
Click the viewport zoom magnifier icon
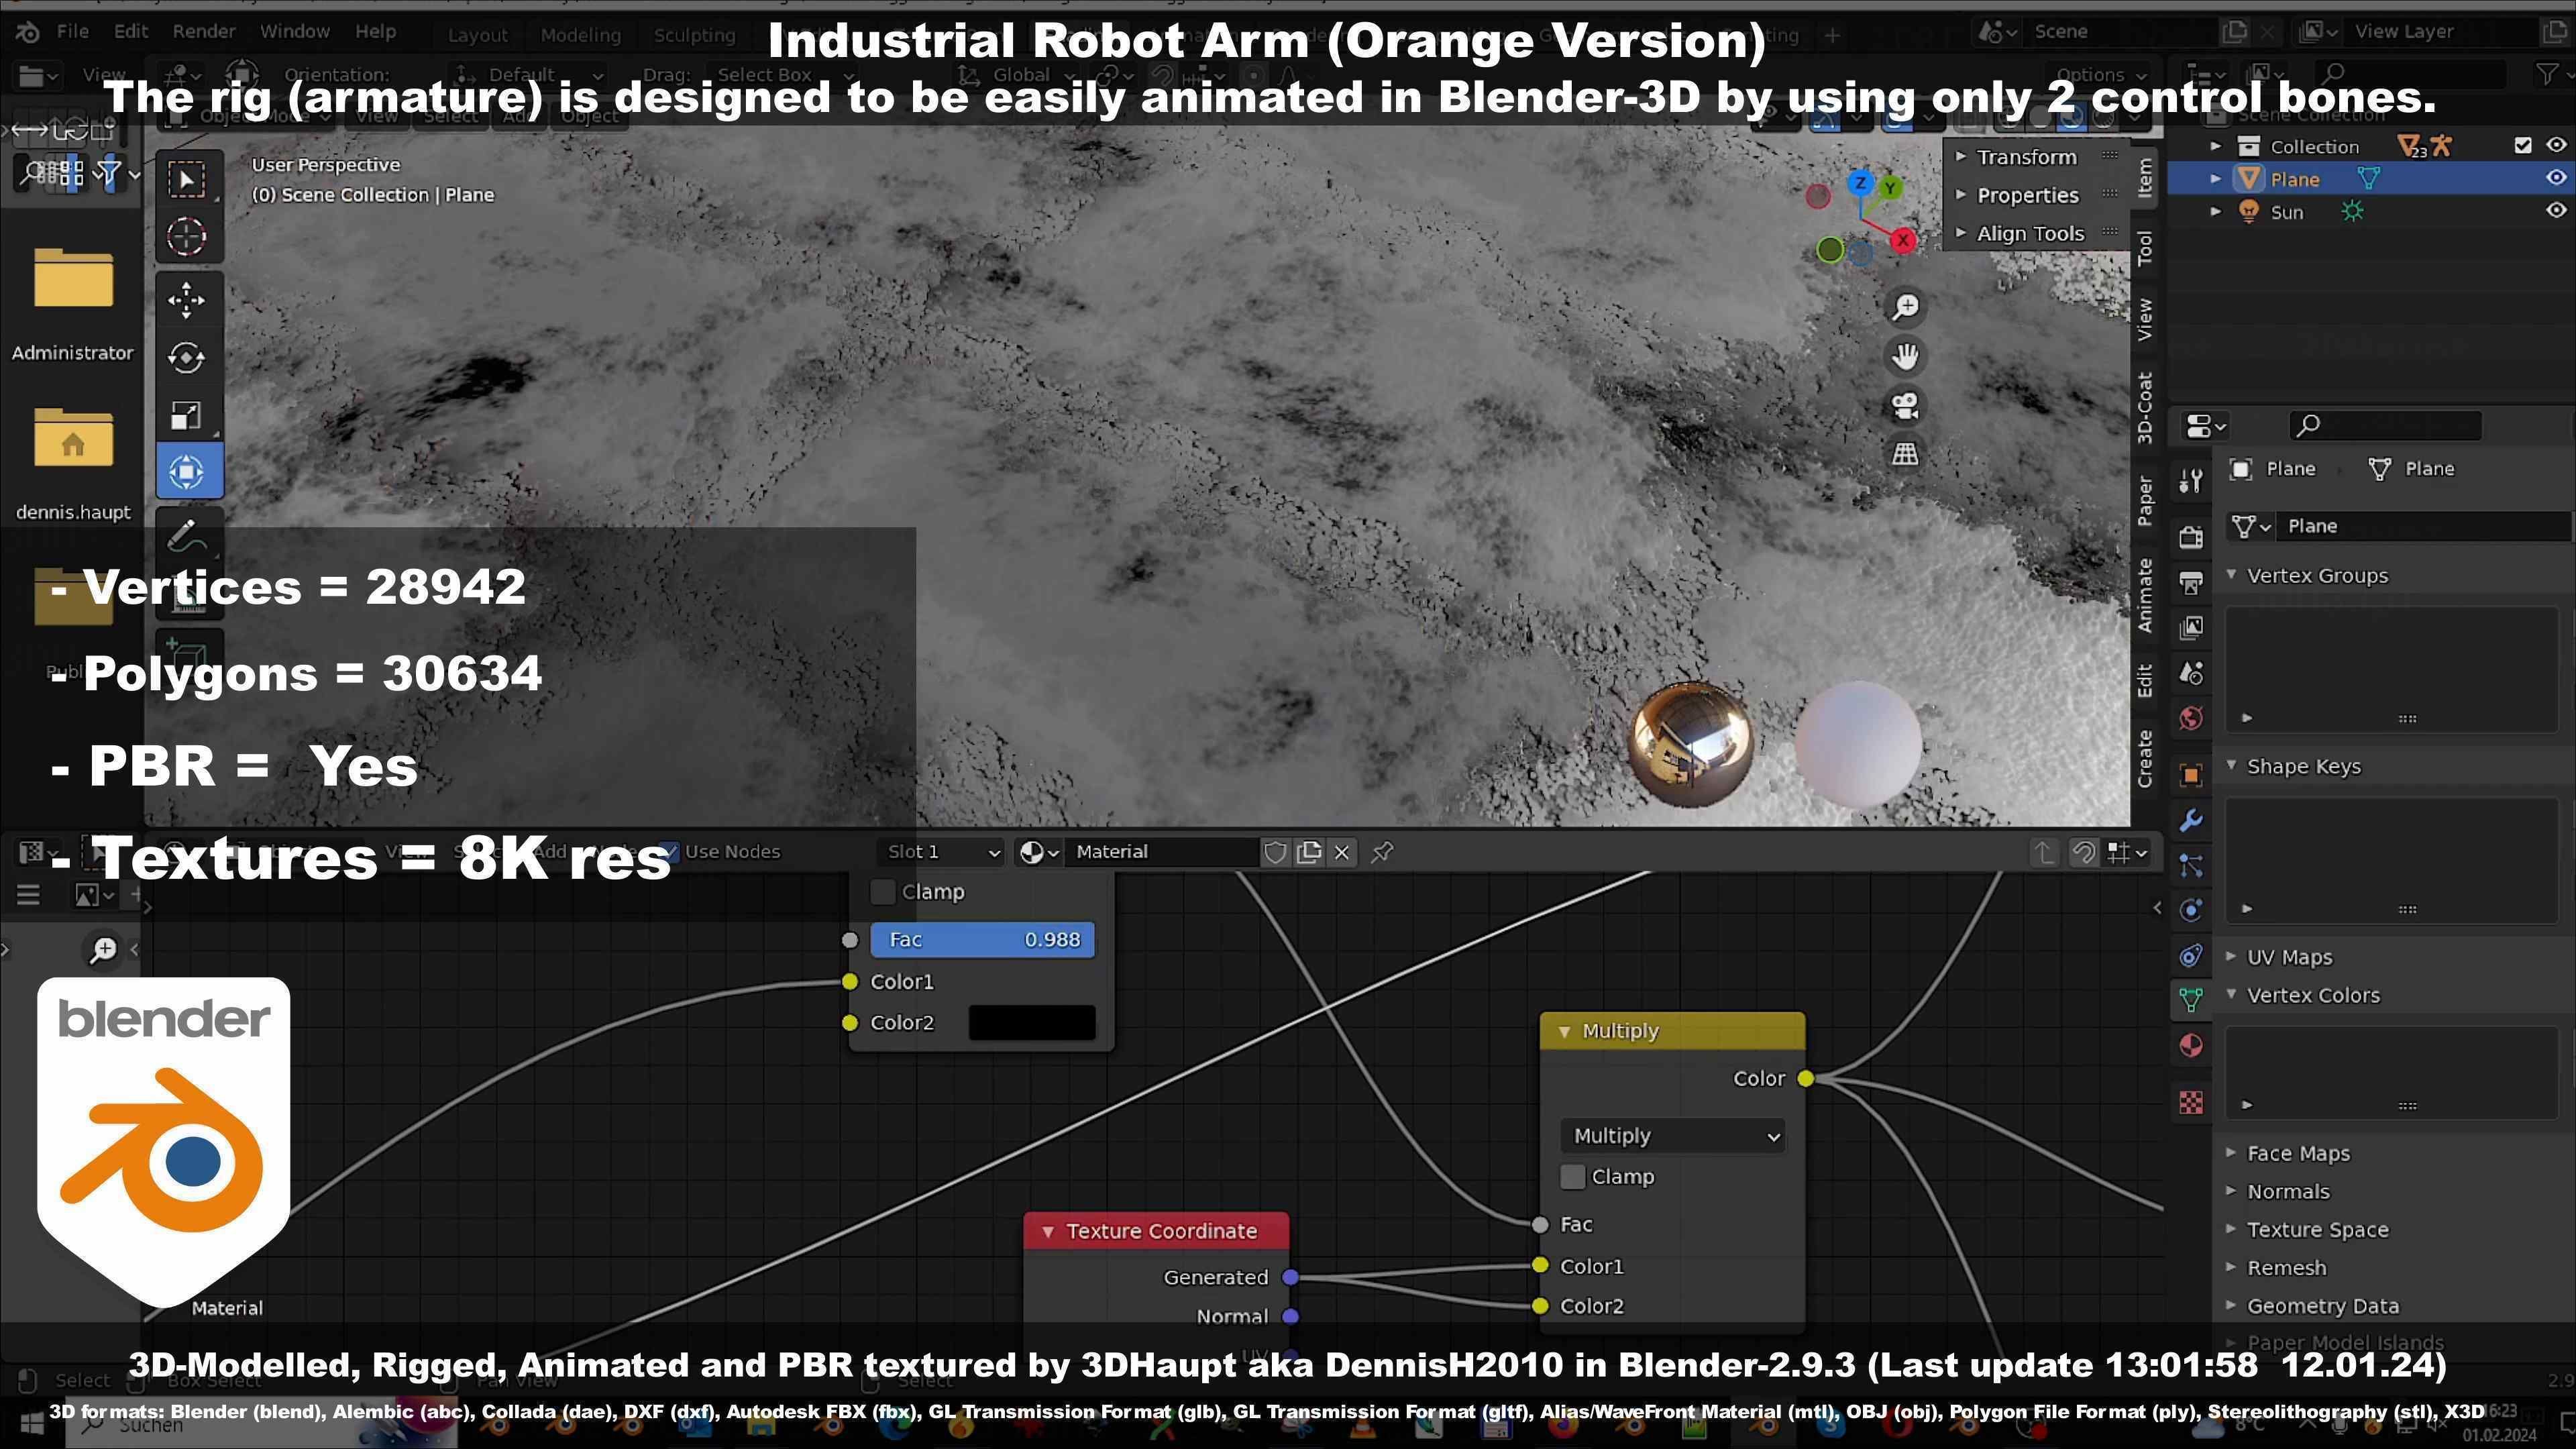pyautogui.click(x=1905, y=306)
